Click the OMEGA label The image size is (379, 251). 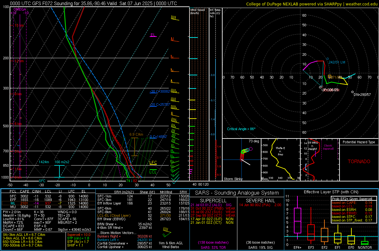pos(20,9)
